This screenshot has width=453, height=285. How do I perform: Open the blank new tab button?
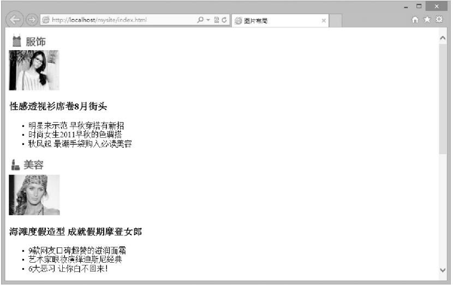point(337,21)
